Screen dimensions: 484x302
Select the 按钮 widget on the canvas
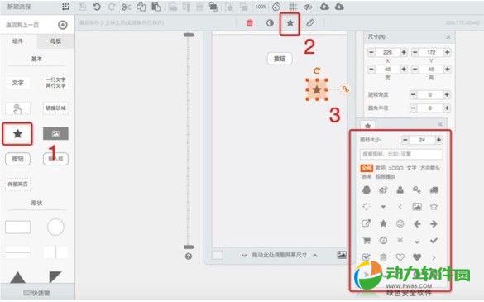[280, 59]
